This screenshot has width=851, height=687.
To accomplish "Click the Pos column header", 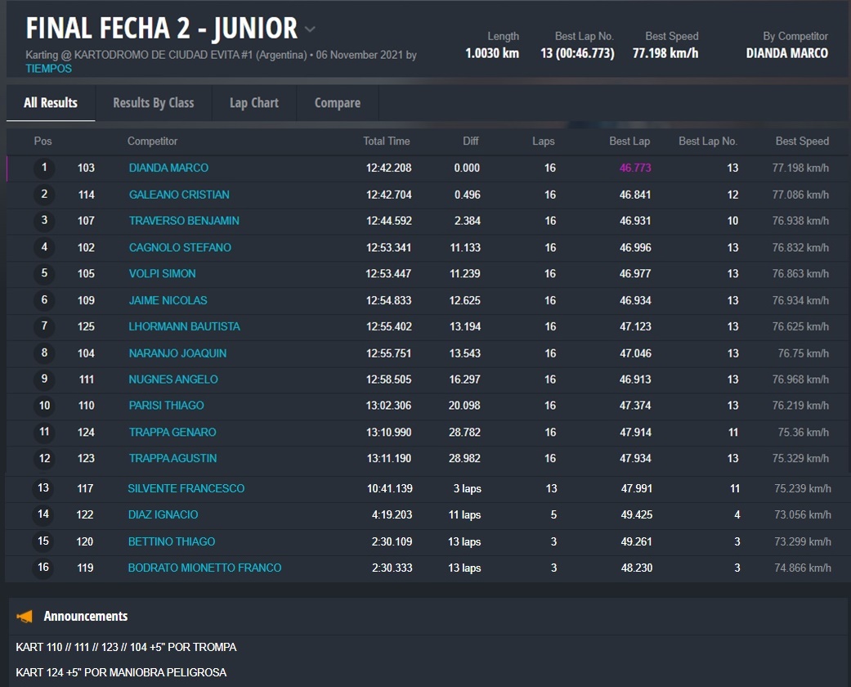I will pyautogui.click(x=43, y=141).
